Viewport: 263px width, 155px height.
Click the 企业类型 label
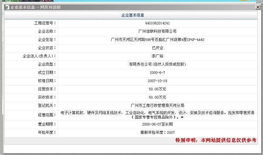[47, 64]
